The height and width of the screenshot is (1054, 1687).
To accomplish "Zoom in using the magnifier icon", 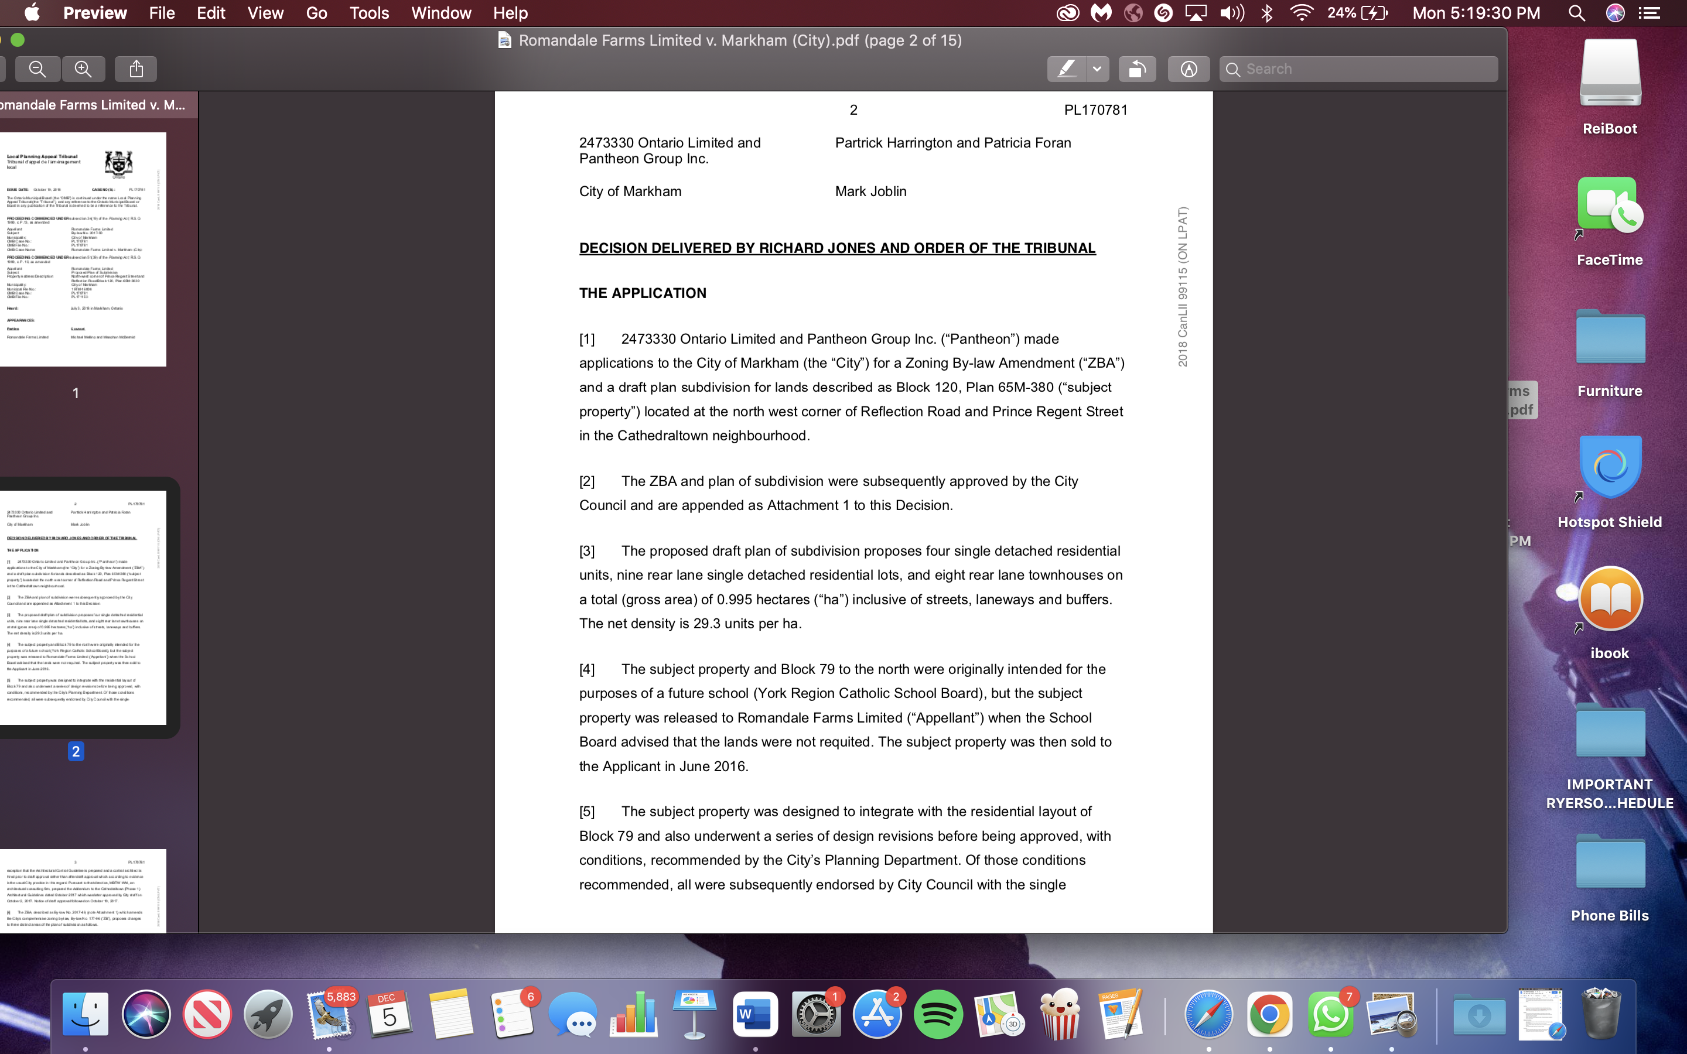I will (x=83, y=69).
